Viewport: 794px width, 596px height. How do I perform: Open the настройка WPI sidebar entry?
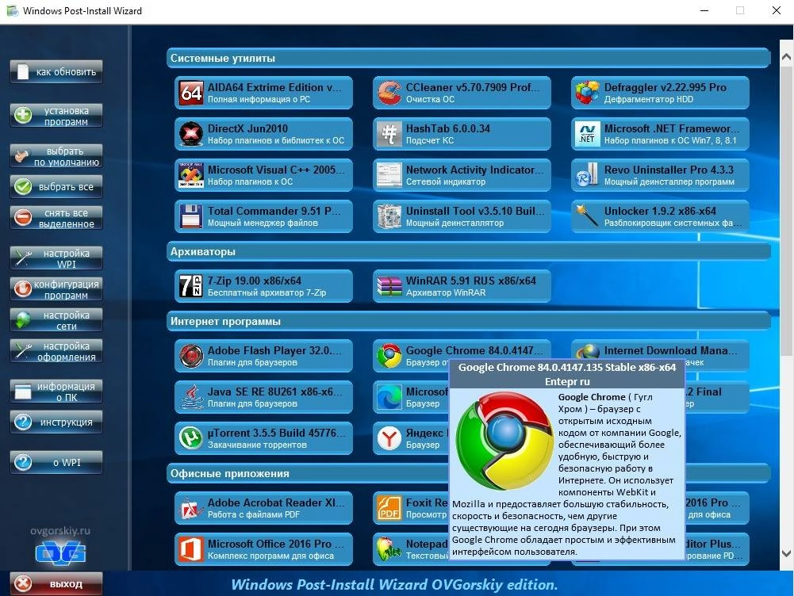point(56,258)
